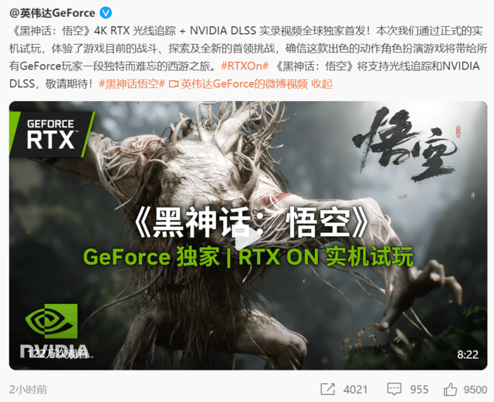This screenshot has height=402, width=494.
Task: Open the #RTXOn# hashtag
Action: [245, 66]
